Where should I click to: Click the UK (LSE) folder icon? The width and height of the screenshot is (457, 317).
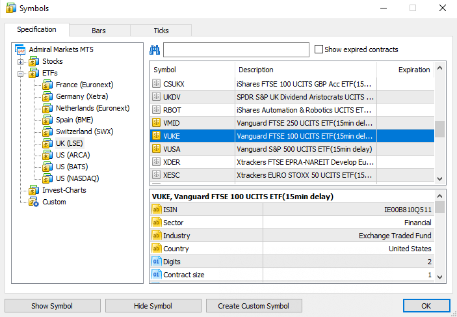point(47,143)
